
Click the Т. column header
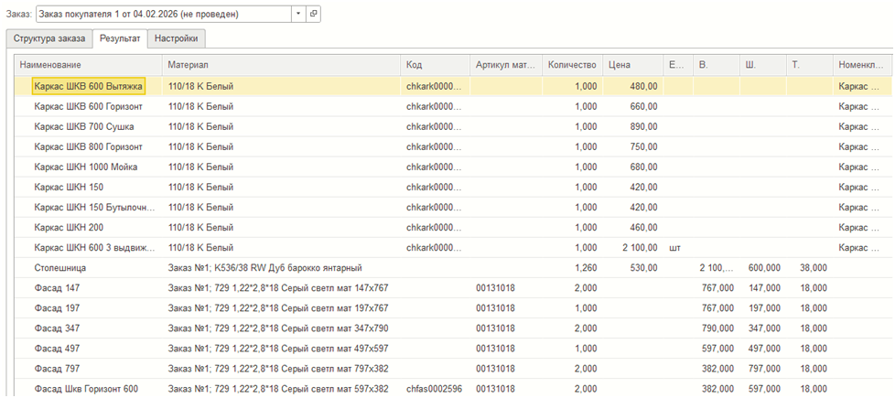pos(809,65)
